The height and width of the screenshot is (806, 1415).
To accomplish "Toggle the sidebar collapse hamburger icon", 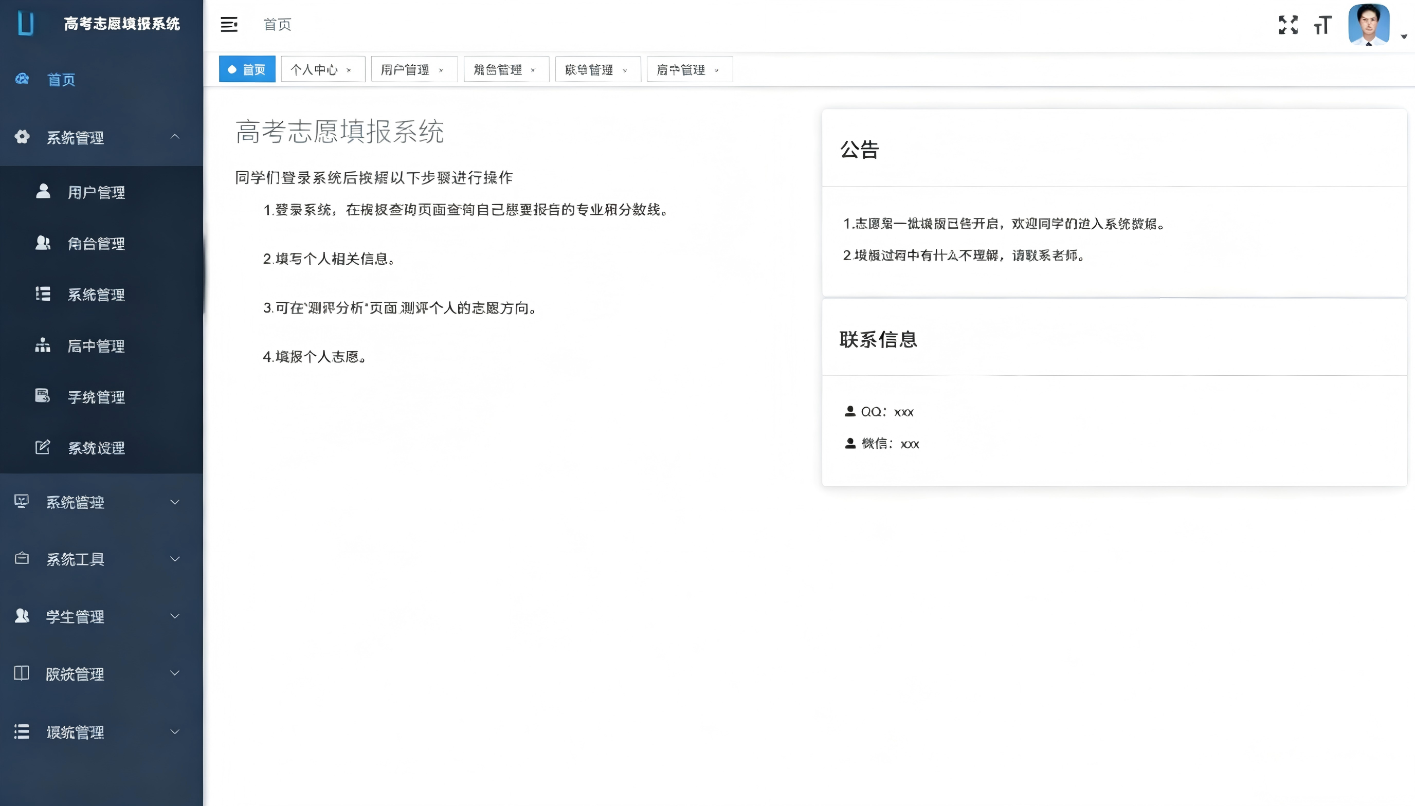I will click(x=229, y=24).
